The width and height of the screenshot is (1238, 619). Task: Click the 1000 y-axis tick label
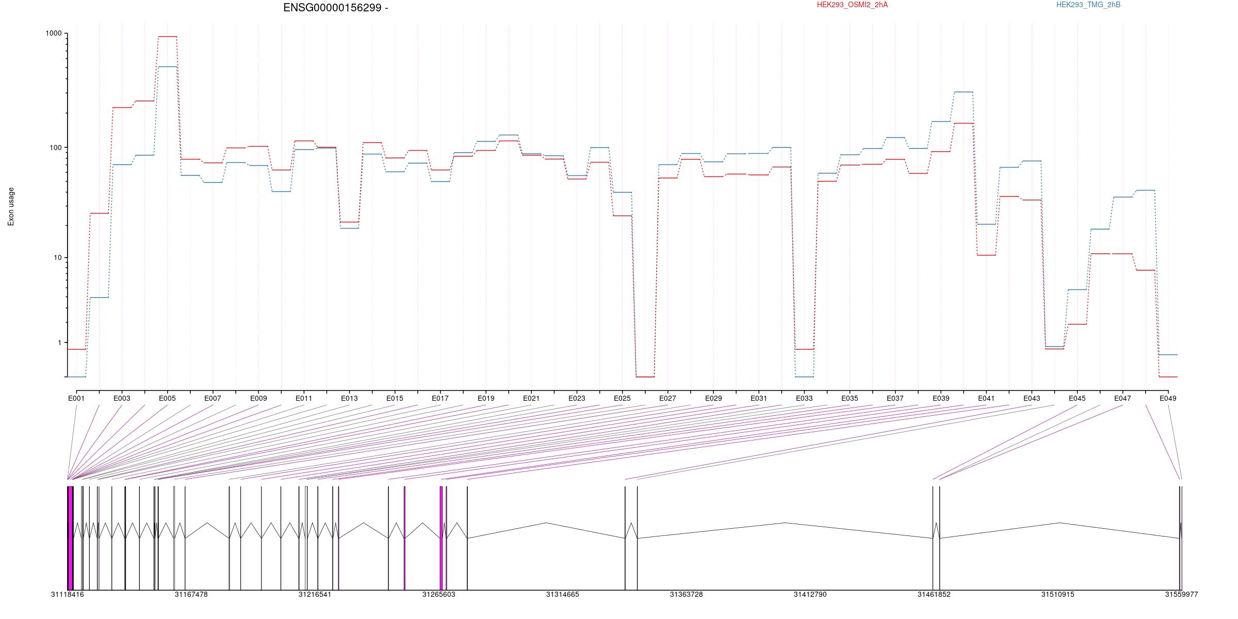point(53,34)
